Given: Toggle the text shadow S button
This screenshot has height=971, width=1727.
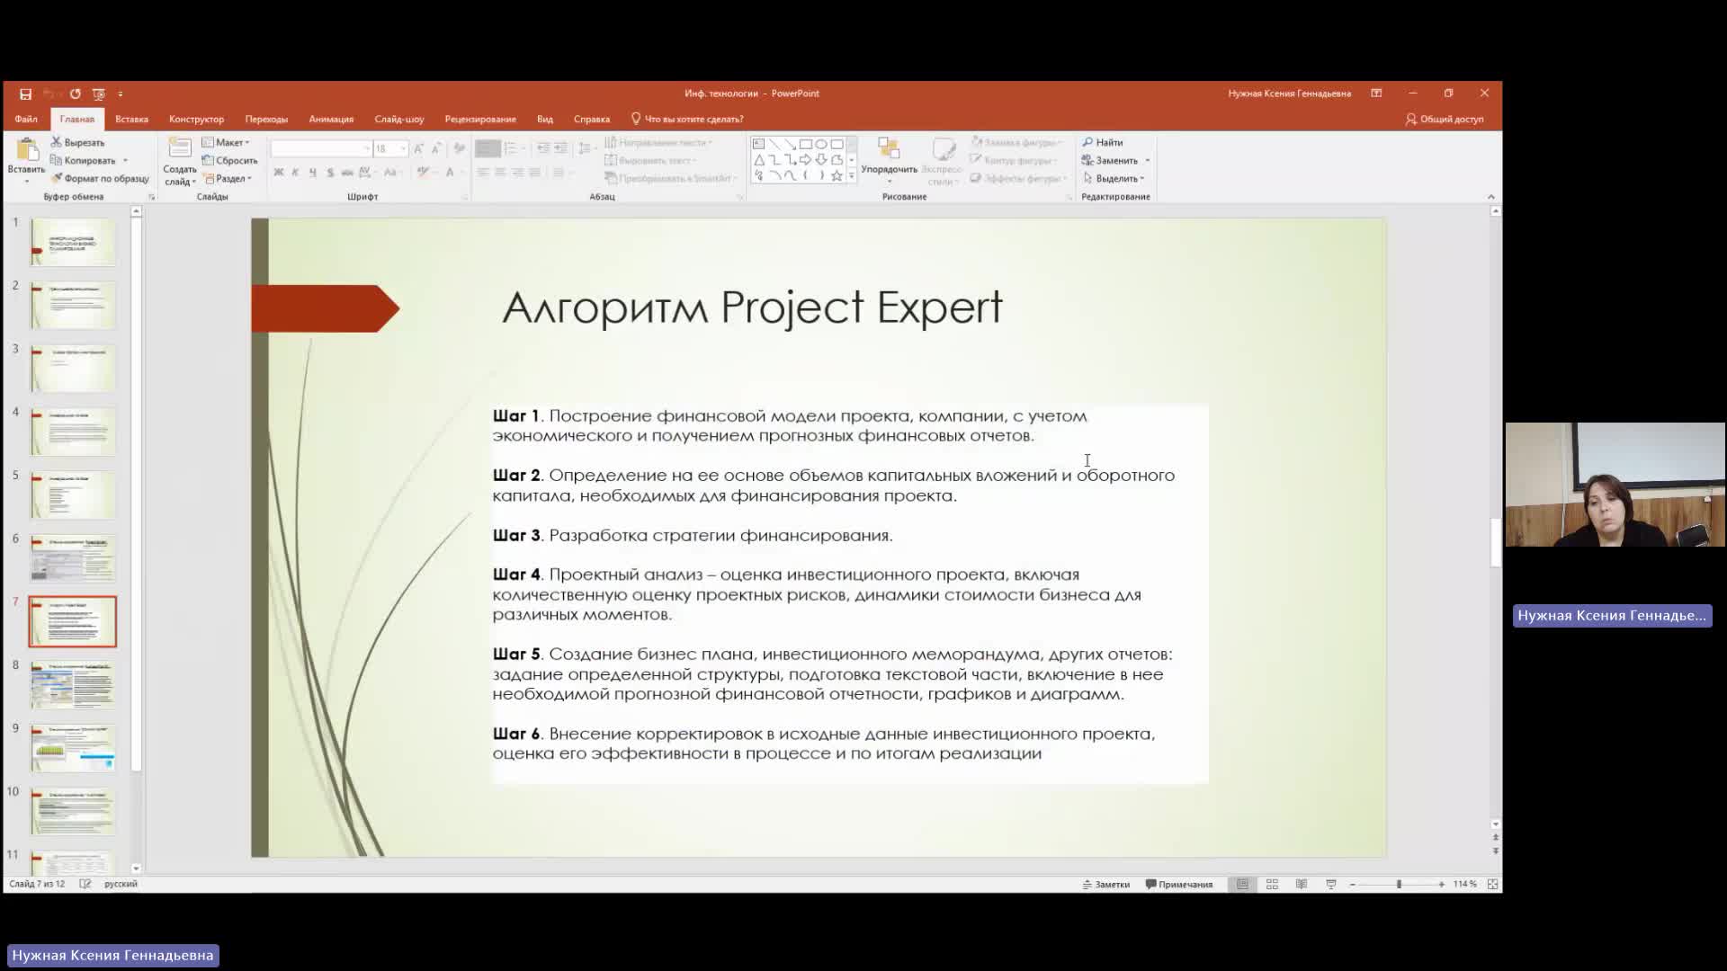Looking at the screenshot, I should 330,173.
